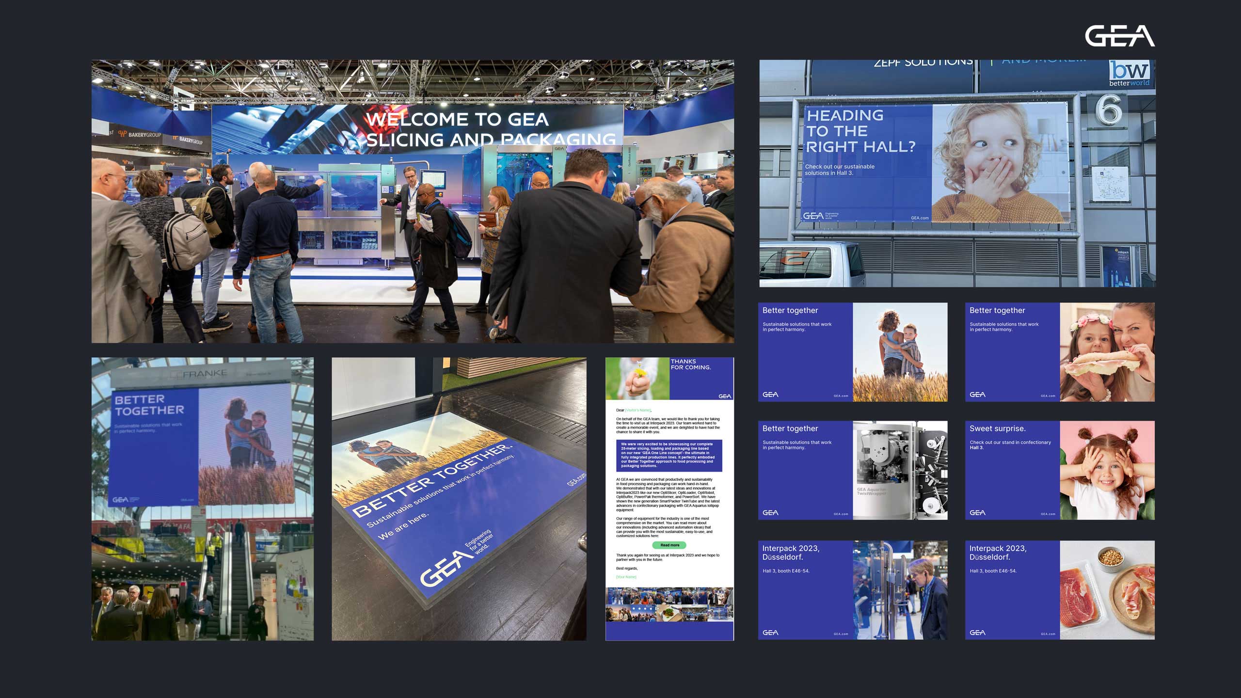
Task: Select Interpack 2023 card with man and machine
Action: coord(852,590)
